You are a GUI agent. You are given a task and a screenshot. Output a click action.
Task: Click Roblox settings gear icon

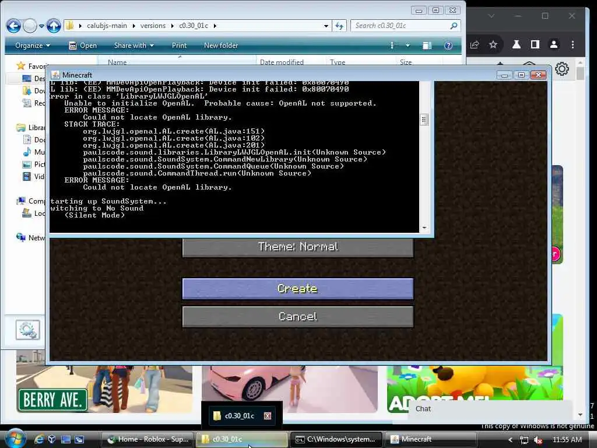pos(561,69)
